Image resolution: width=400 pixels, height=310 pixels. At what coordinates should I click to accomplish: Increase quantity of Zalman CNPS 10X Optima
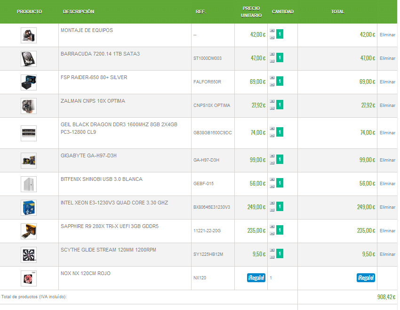pyautogui.click(x=272, y=101)
